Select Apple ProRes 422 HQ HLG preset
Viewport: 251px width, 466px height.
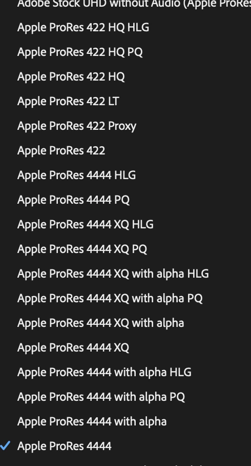tap(126, 27)
